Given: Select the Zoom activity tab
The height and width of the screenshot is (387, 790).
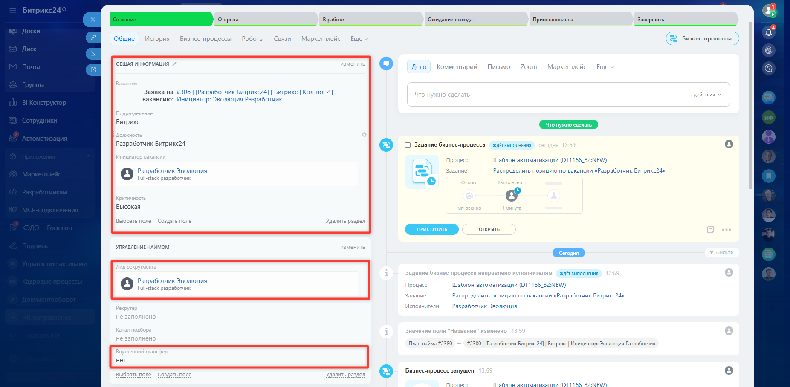Looking at the screenshot, I should (529, 67).
